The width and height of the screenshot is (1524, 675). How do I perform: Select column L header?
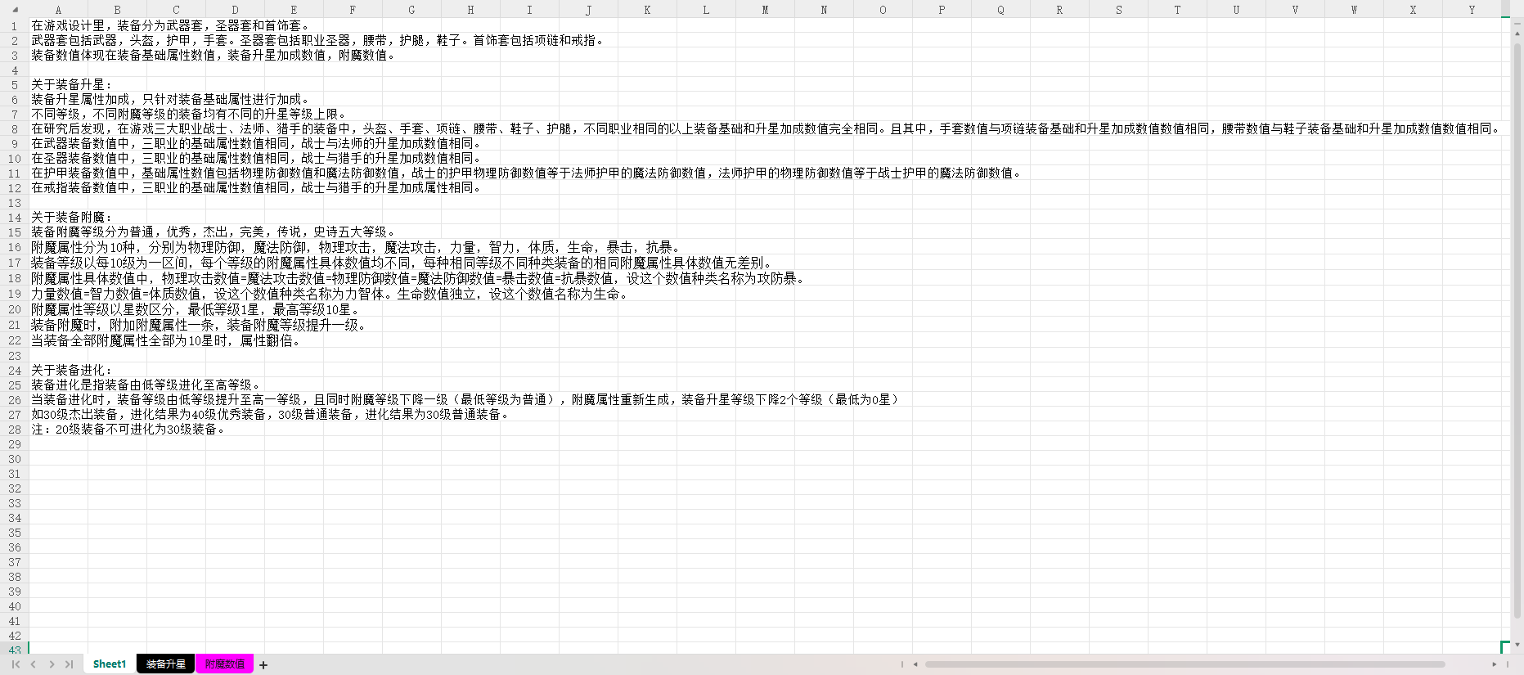pyautogui.click(x=706, y=10)
